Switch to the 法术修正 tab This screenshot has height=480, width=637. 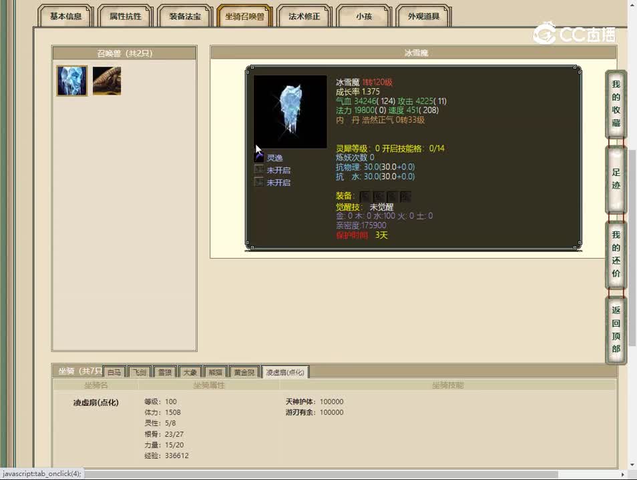(304, 16)
